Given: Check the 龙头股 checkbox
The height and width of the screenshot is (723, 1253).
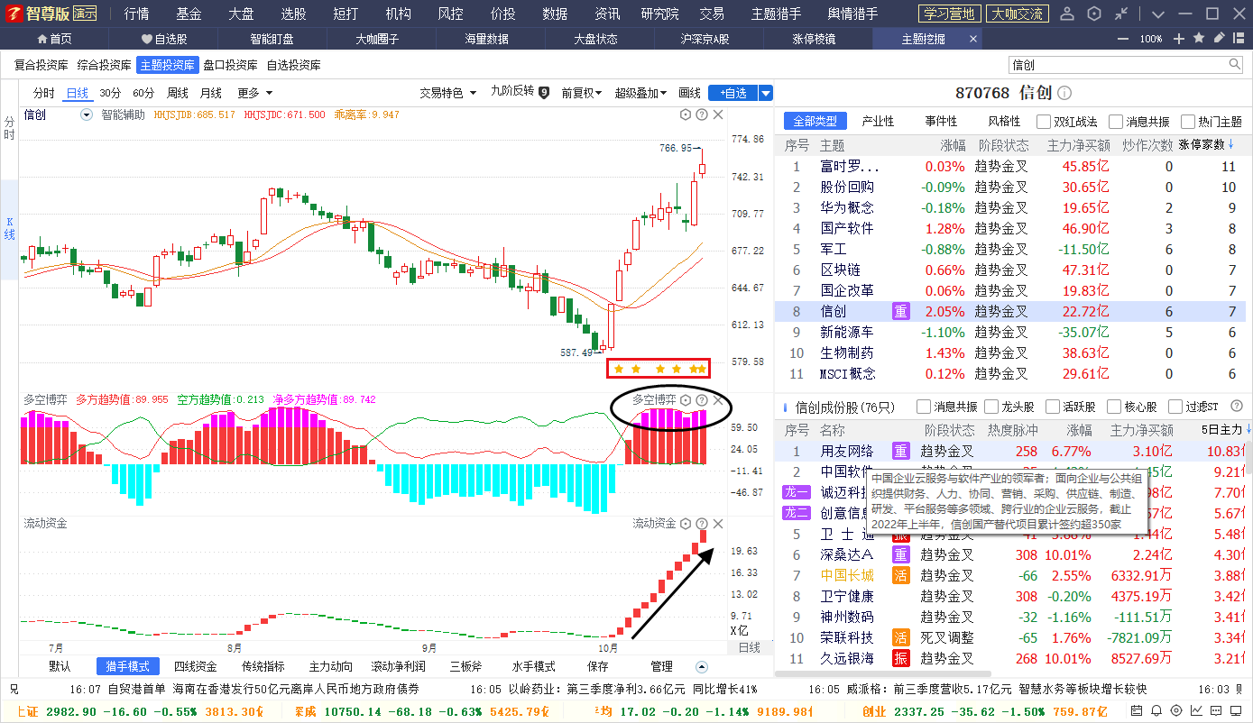Looking at the screenshot, I should (x=991, y=407).
